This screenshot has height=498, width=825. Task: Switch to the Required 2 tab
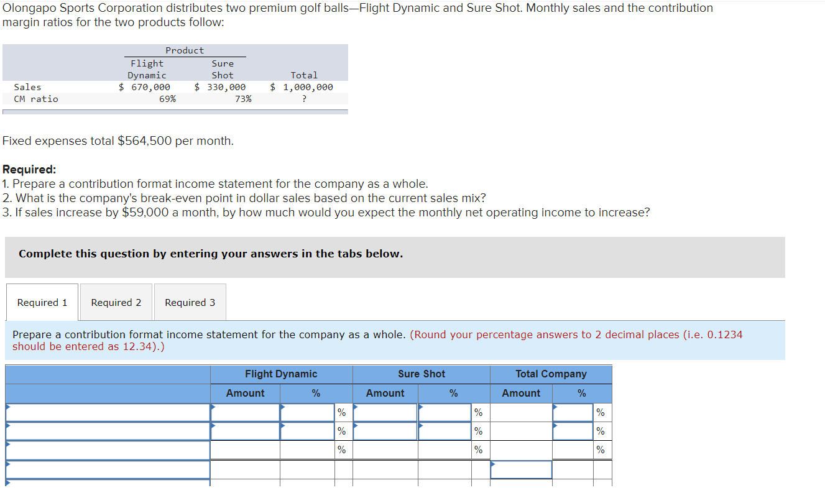point(116,302)
